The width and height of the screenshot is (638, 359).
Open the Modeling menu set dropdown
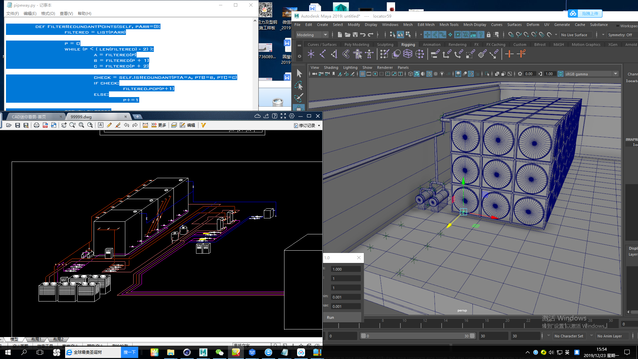click(312, 35)
